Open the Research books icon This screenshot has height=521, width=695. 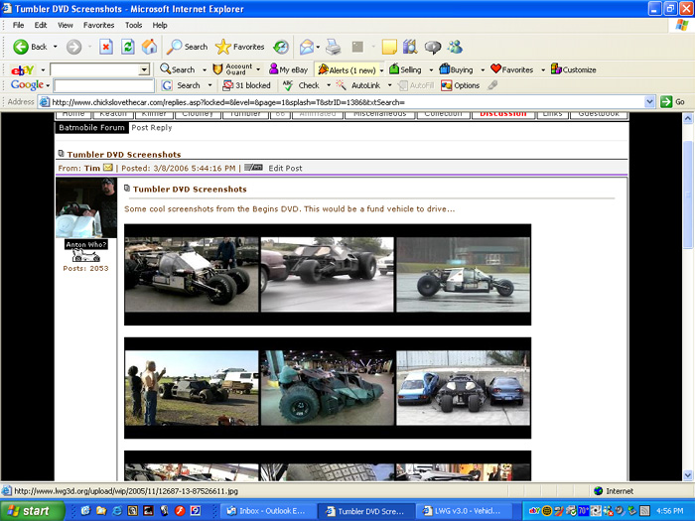410,47
